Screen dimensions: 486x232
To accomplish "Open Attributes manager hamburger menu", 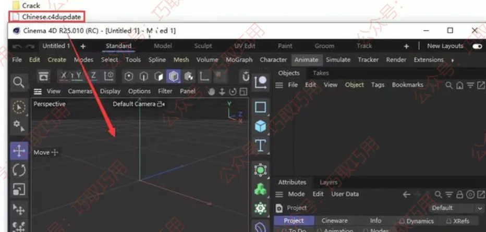I will click(x=280, y=195).
